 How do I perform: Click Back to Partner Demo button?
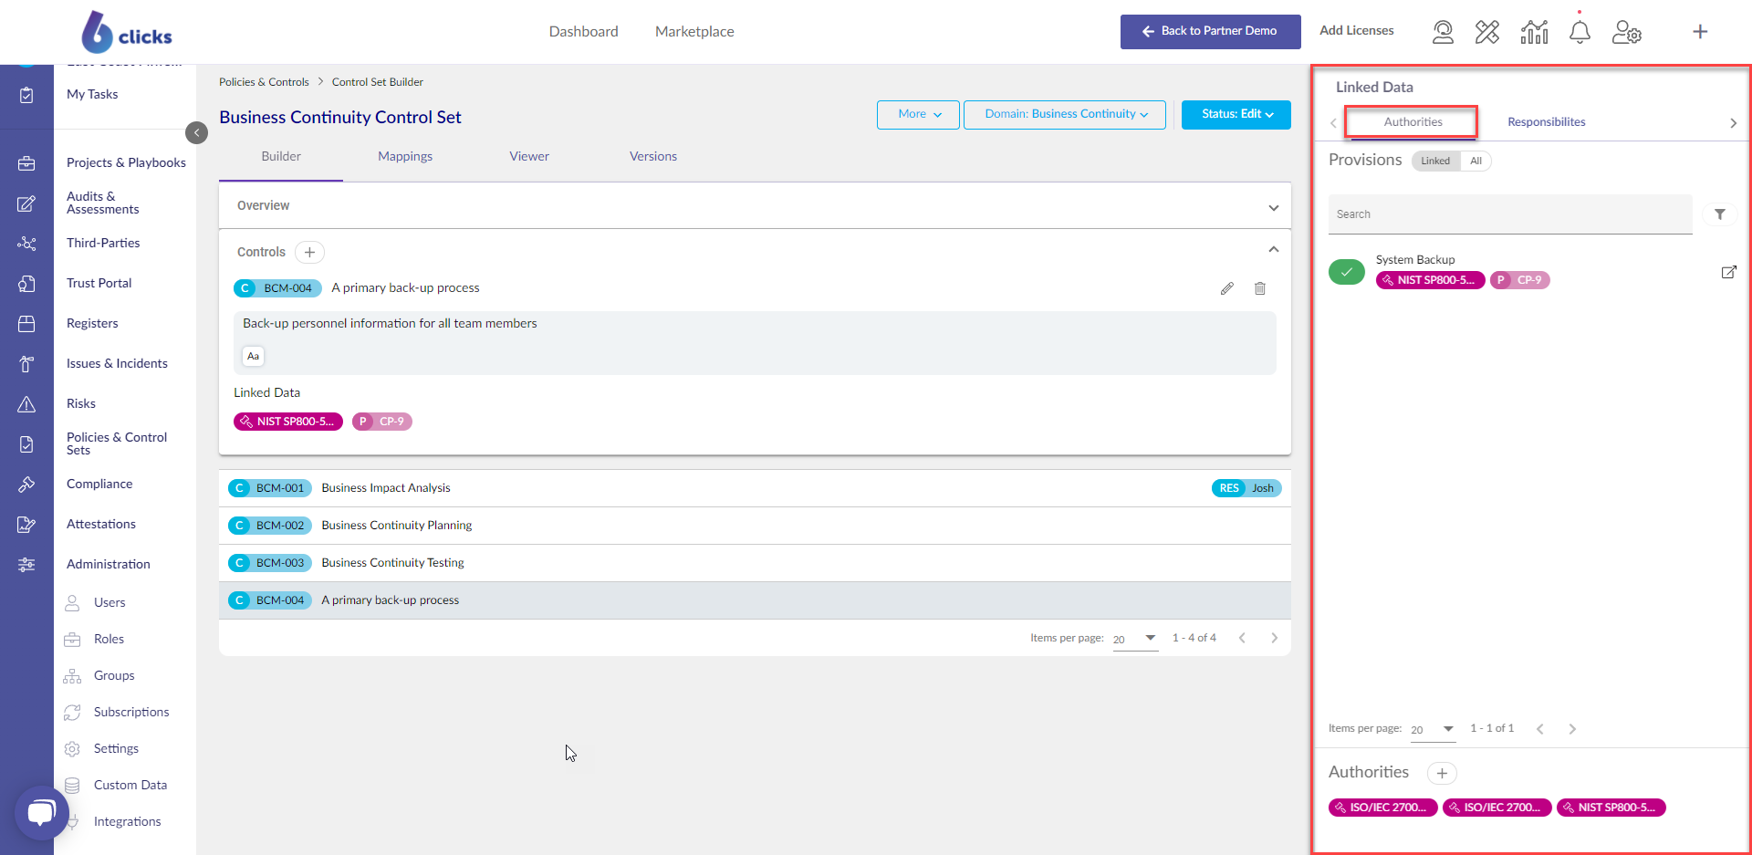(x=1211, y=32)
